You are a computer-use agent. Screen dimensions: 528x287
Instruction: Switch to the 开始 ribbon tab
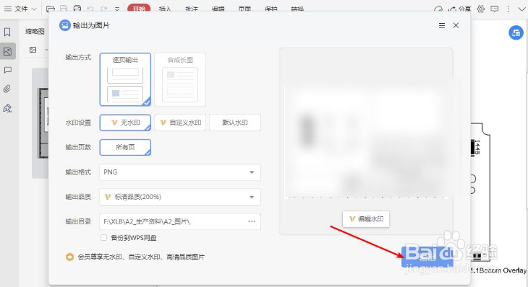pos(139,9)
